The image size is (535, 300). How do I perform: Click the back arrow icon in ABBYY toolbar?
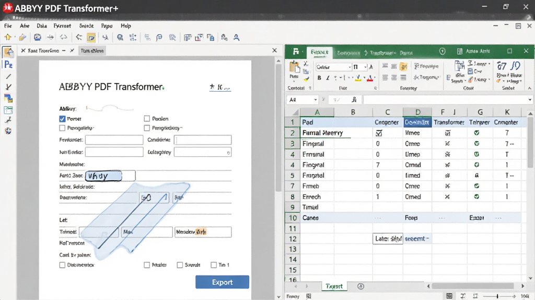[x=78, y=37]
